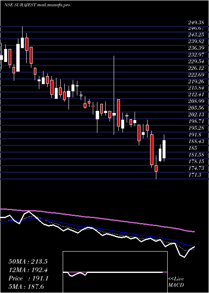The height and width of the screenshot is (293, 209).
Task: Click the 50MA : 213.5 readout
Action: pos(28,262)
